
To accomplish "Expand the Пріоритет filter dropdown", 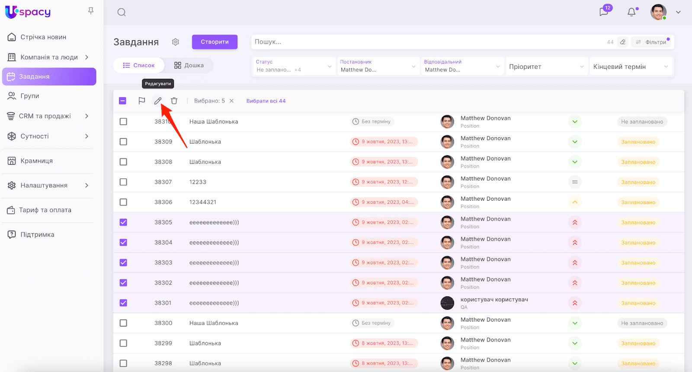I will [546, 67].
